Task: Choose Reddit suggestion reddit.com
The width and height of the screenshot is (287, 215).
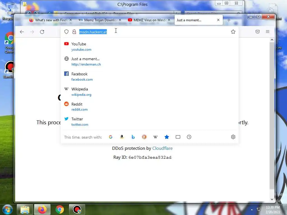Action: coord(150,107)
